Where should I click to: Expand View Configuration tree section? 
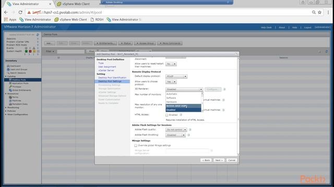point(6,114)
